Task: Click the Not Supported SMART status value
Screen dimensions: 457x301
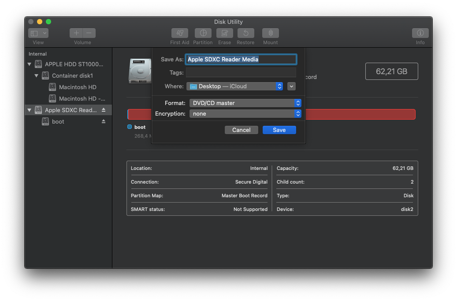Action: pos(250,209)
